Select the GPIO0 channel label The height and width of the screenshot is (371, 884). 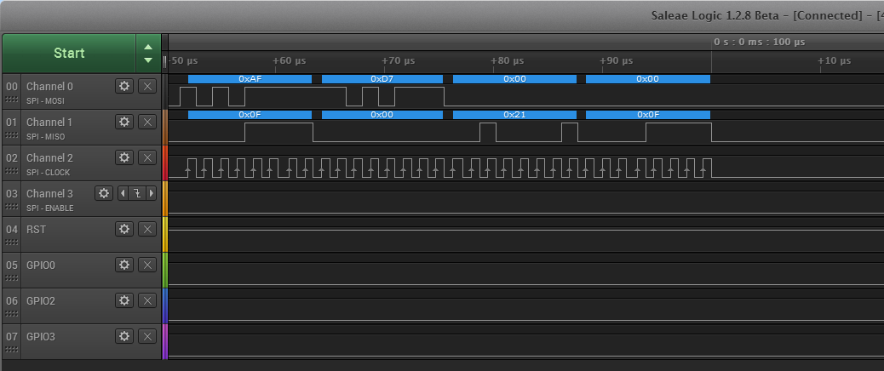[x=41, y=265]
